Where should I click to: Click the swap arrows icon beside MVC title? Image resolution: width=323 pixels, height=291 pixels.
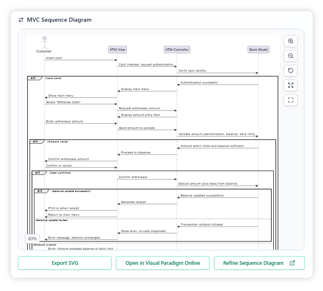click(21, 20)
